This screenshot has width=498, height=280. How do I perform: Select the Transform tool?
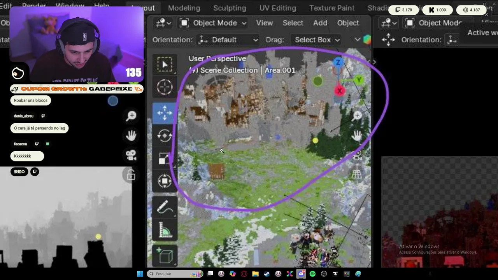point(165,181)
